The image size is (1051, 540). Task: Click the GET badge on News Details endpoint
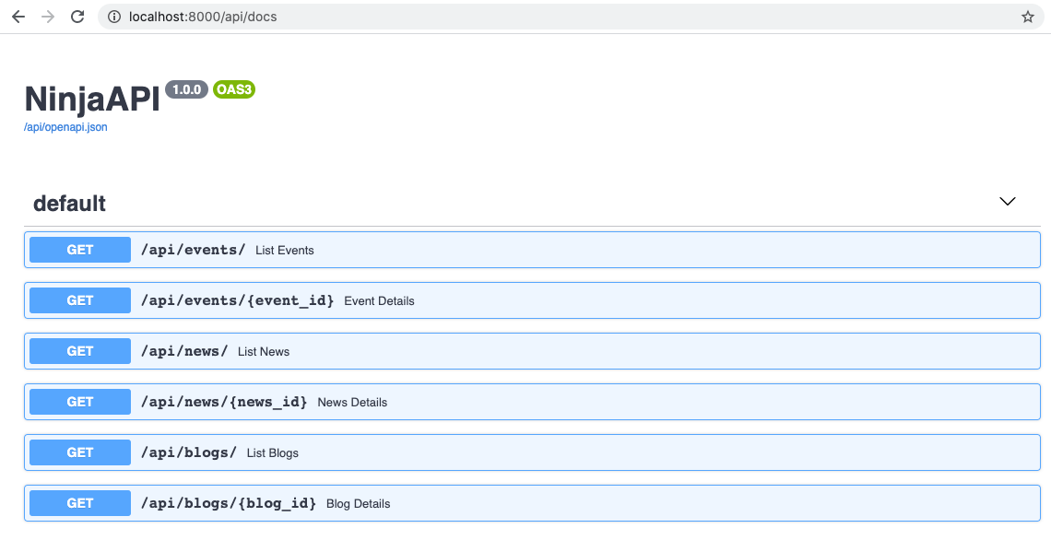pos(79,402)
